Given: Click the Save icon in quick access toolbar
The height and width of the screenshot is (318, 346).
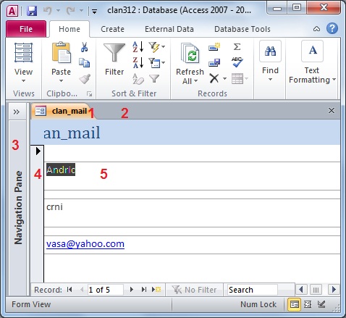Looking at the screenshot, I should click(x=32, y=11).
